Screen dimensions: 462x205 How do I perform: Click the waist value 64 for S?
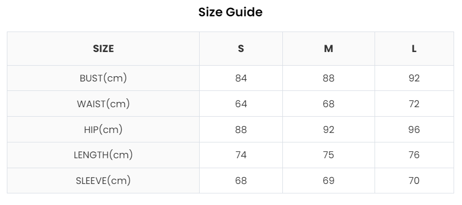(x=241, y=104)
